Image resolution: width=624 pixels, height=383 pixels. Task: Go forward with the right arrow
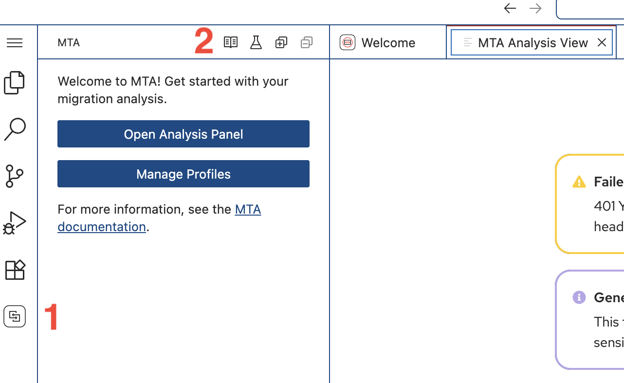(x=535, y=8)
